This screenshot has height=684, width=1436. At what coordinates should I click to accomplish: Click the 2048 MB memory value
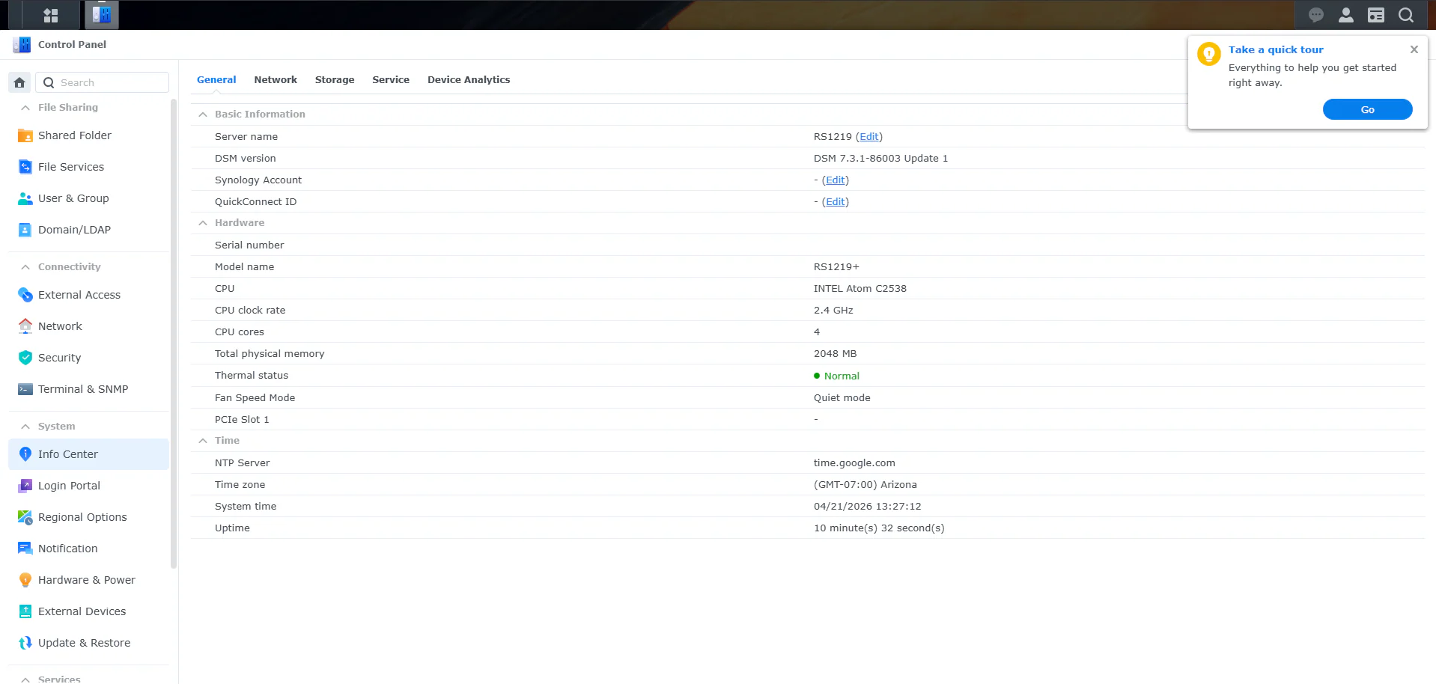tap(835, 353)
